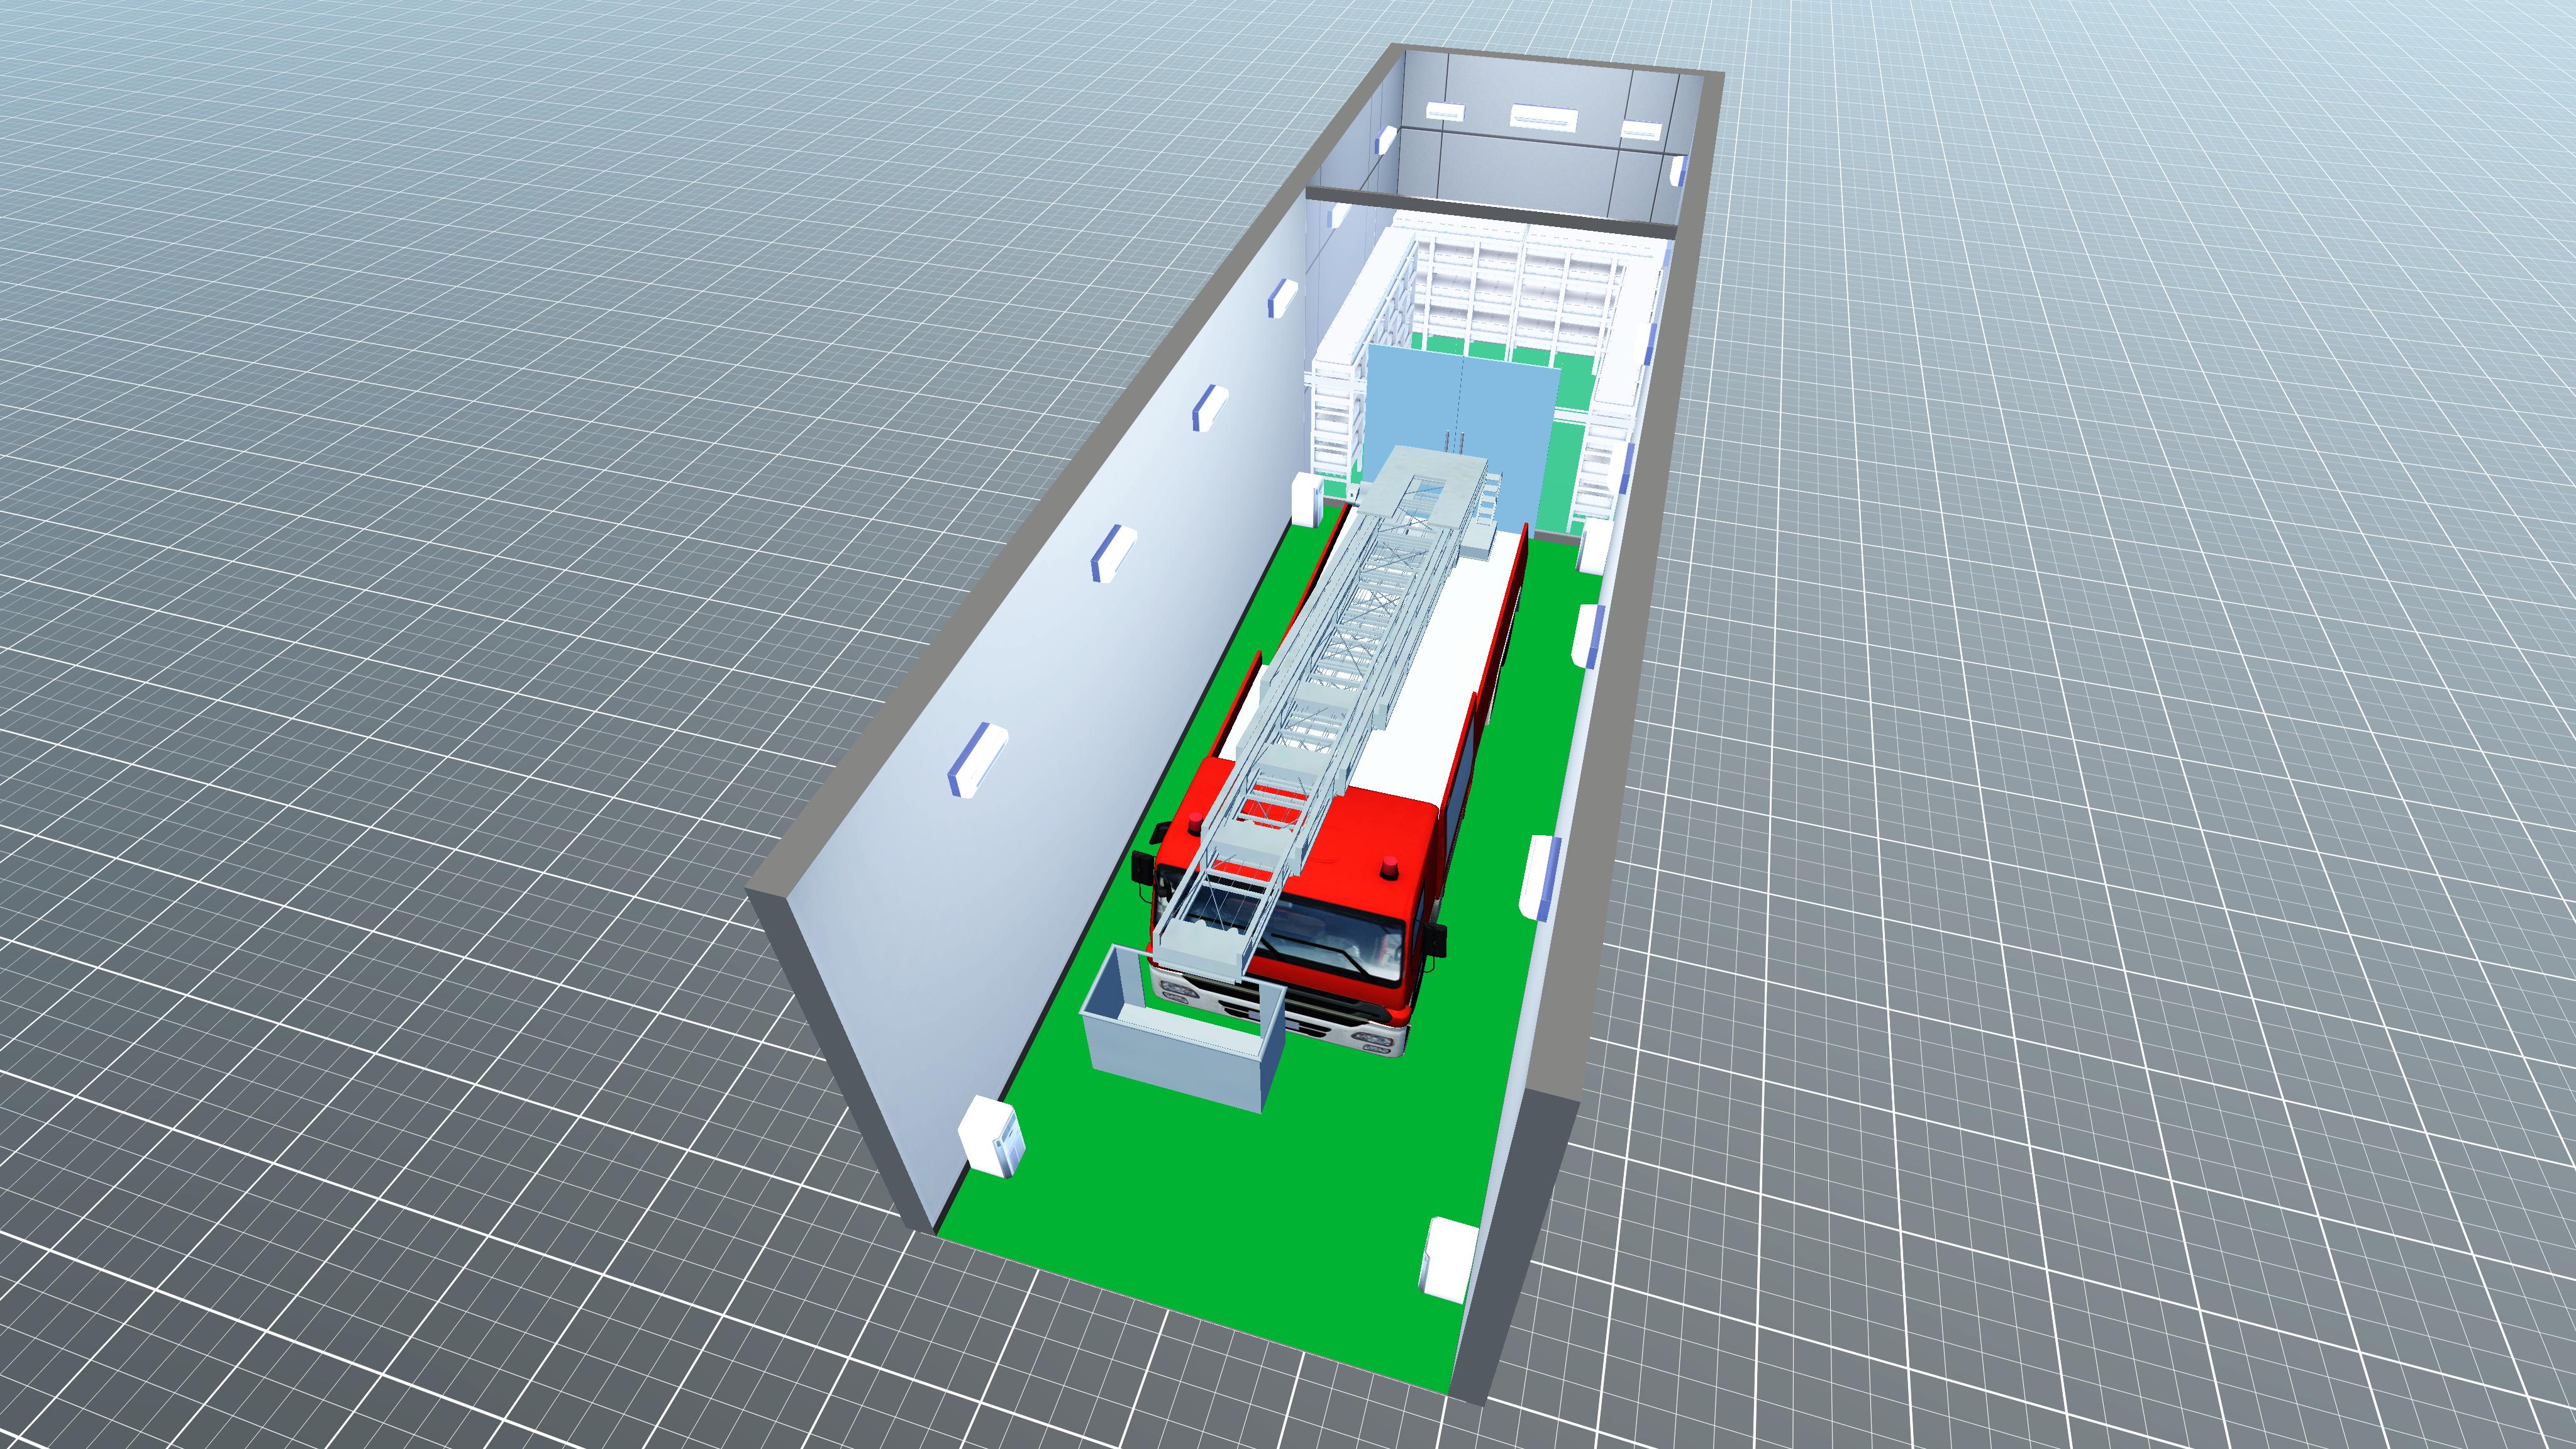Click the floor-standing AC unit near front-left wall
Viewport: 2576px width, 1449px height.
click(992, 1135)
